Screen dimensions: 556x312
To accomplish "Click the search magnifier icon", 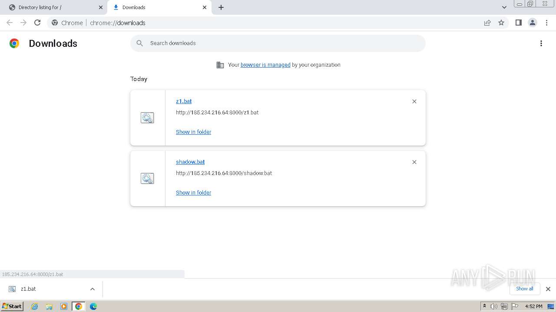I will pos(139,43).
